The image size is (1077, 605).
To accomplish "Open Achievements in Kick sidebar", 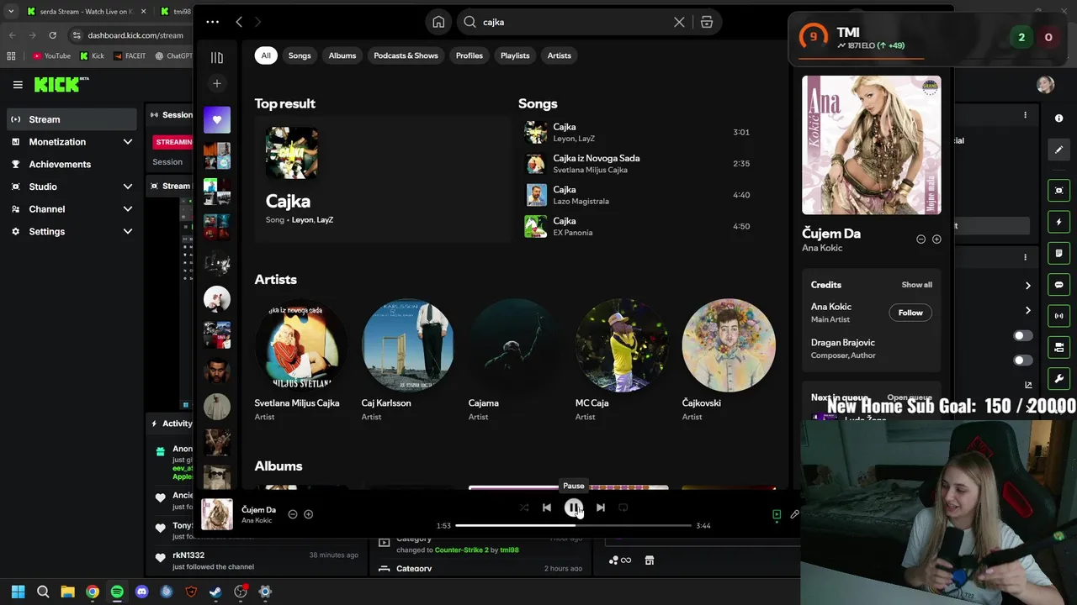I will [x=71, y=164].
